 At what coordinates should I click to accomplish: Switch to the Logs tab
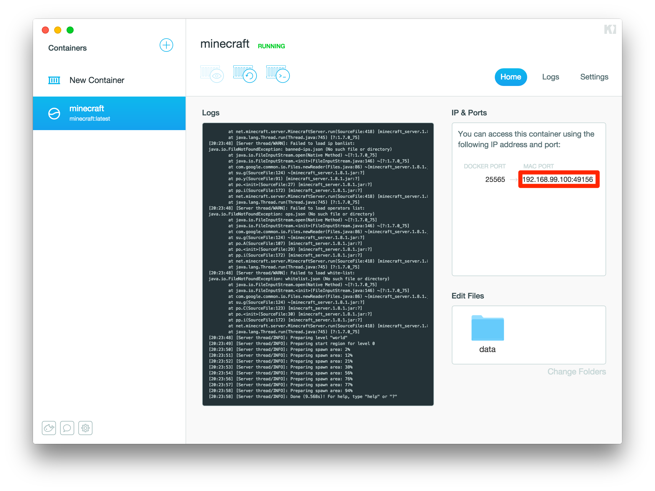pyautogui.click(x=550, y=77)
